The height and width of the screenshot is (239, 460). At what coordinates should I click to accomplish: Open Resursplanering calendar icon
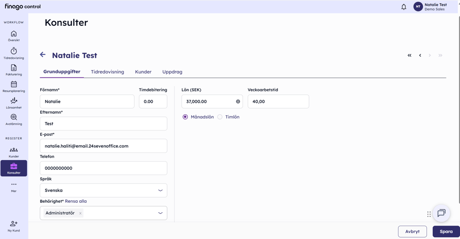pos(14,84)
